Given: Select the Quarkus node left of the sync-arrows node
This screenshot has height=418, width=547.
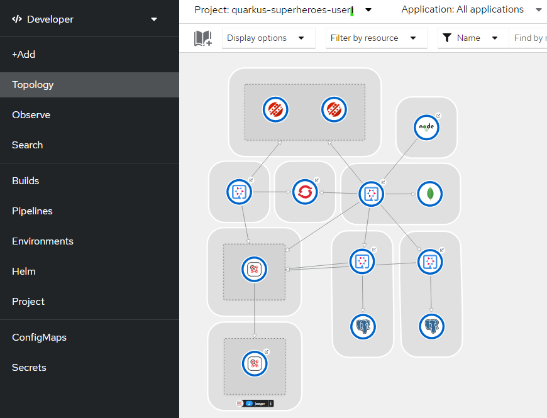Looking at the screenshot, I should (x=240, y=192).
